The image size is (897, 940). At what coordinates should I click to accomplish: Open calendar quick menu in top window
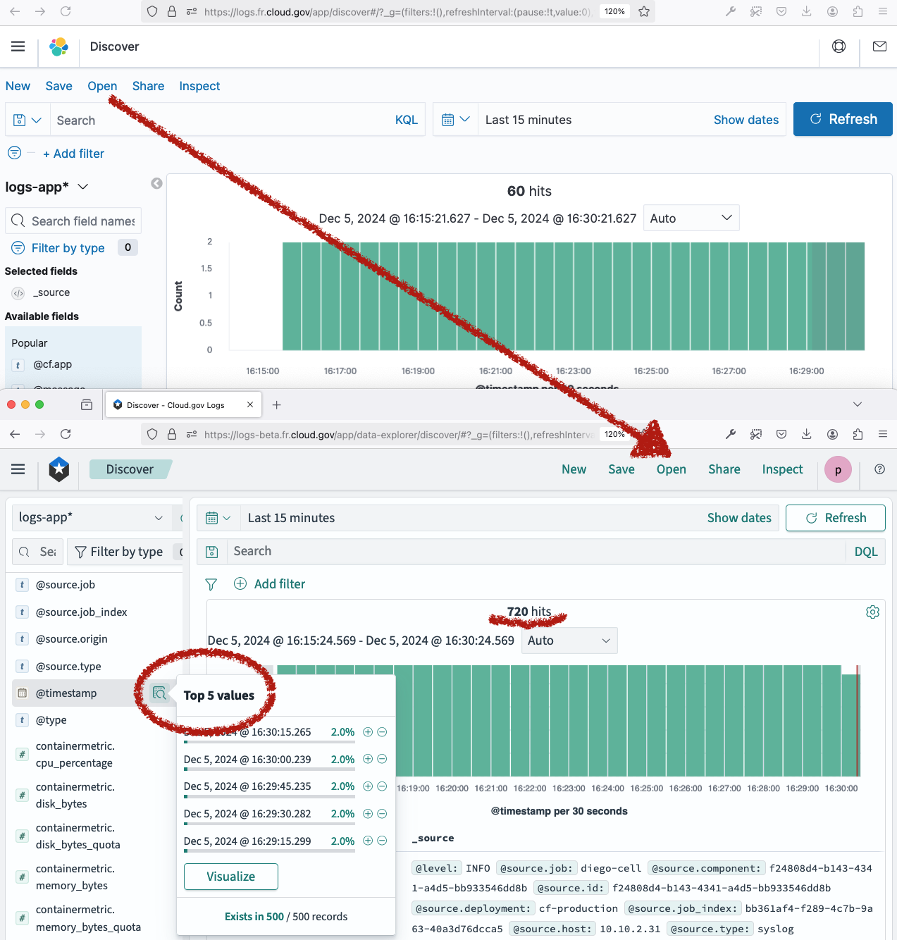(x=455, y=120)
